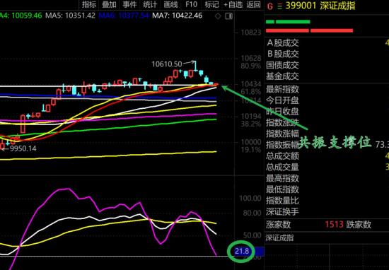Select the 深证成指 tab at bottom right
The image size is (389, 270).
(279, 238)
